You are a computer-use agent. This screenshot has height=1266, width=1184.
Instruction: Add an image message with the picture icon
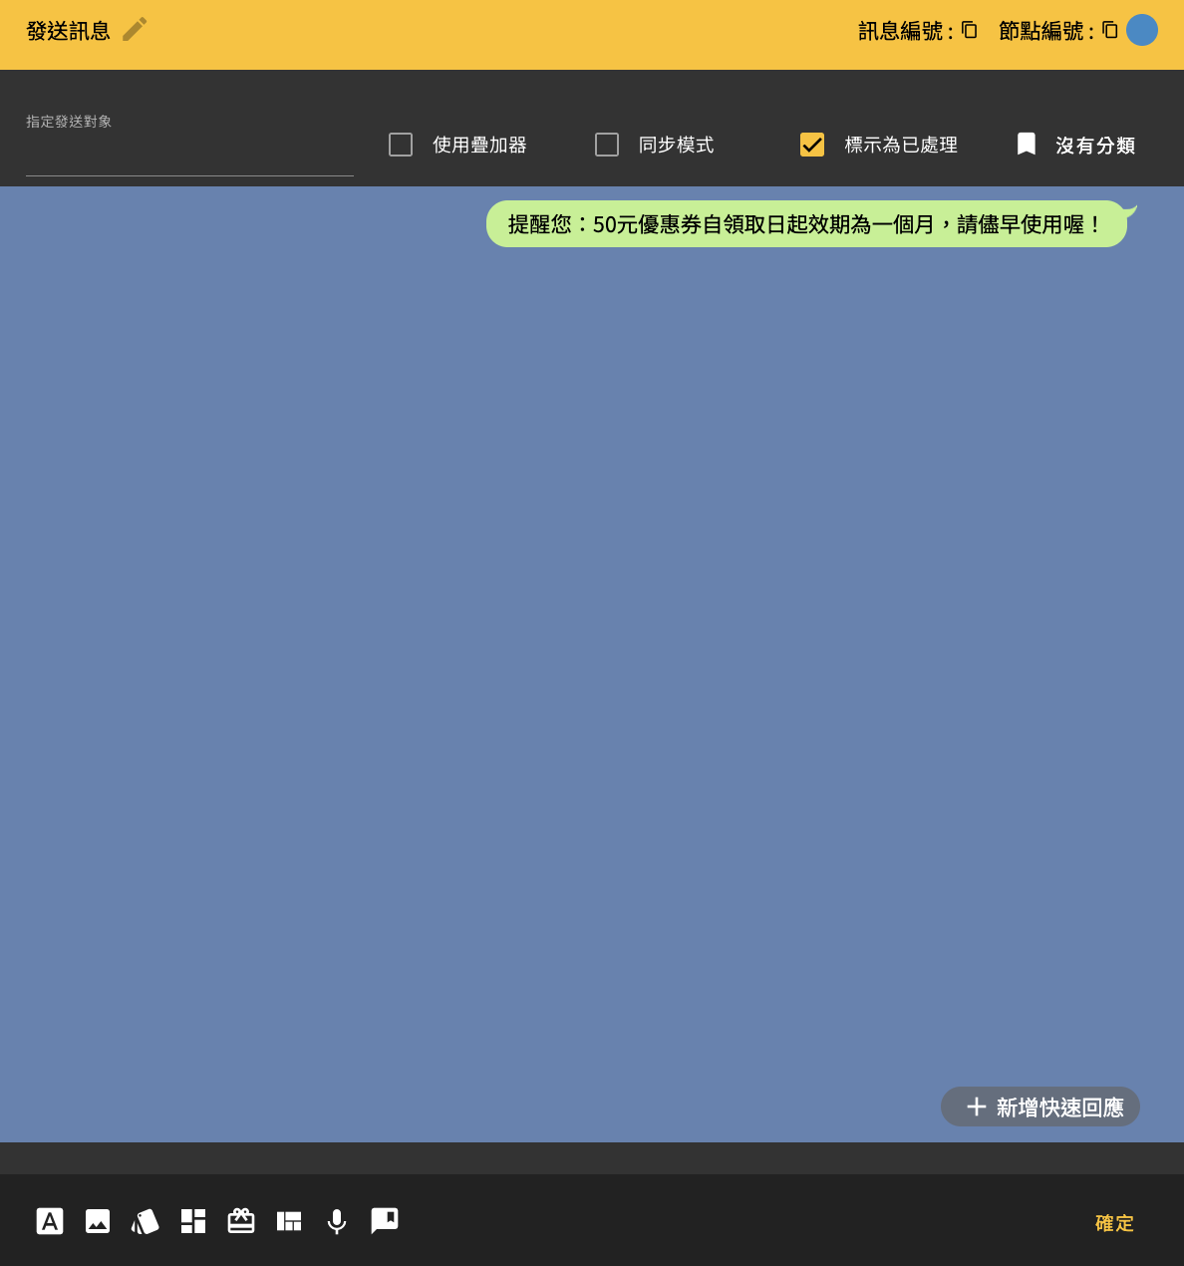[x=98, y=1221]
